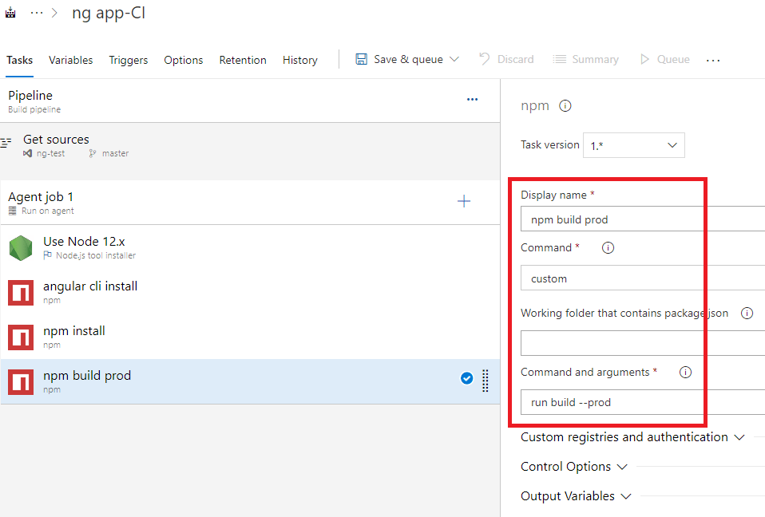The height and width of the screenshot is (517, 765).
Task: Click the info icon beside Command label
Action: click(x=608, y=248)
